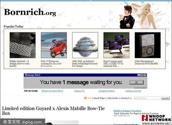
Task: Open the Contact page
Action: [125, 98]
